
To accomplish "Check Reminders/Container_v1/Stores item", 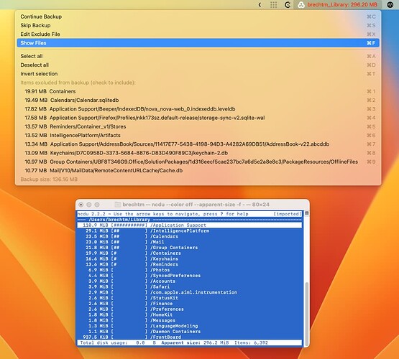I will tap(198, 126).
